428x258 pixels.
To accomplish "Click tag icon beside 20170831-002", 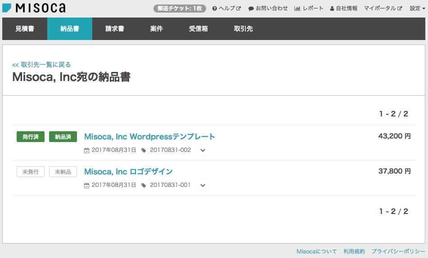I will coord(144,150).
